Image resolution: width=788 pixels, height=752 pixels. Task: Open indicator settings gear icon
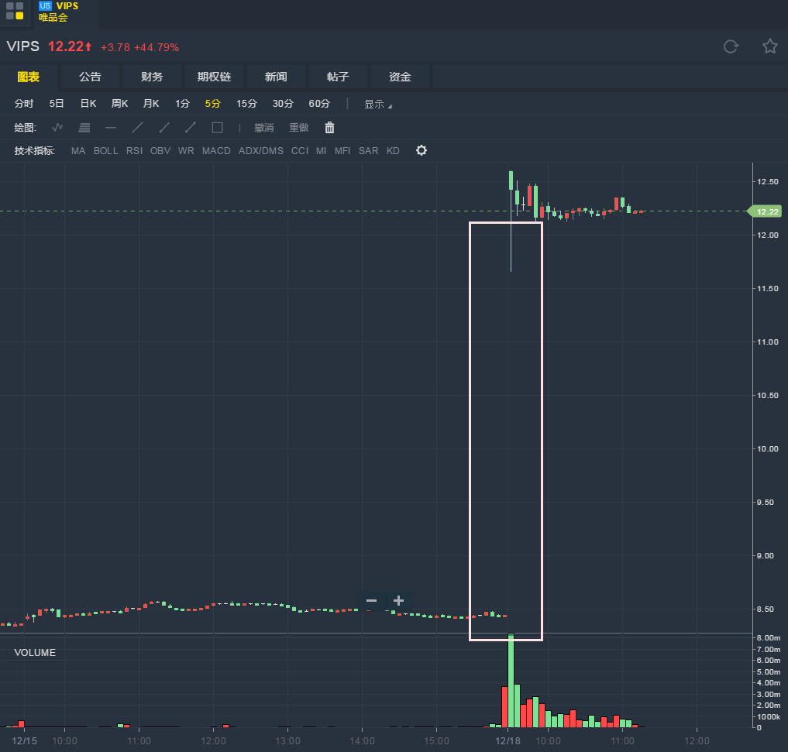(422, 150)
